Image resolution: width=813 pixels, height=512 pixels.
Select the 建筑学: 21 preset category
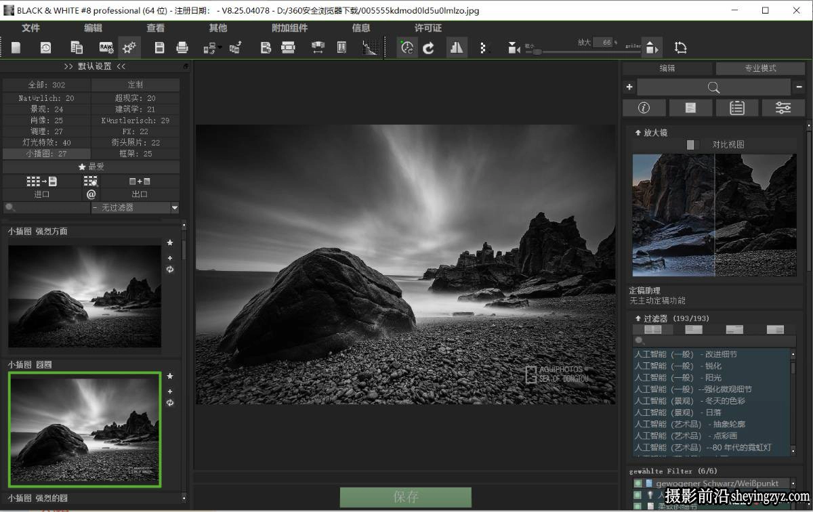(x=135, y=109)
